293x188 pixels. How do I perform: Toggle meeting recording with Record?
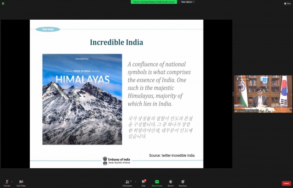(171, 182)
